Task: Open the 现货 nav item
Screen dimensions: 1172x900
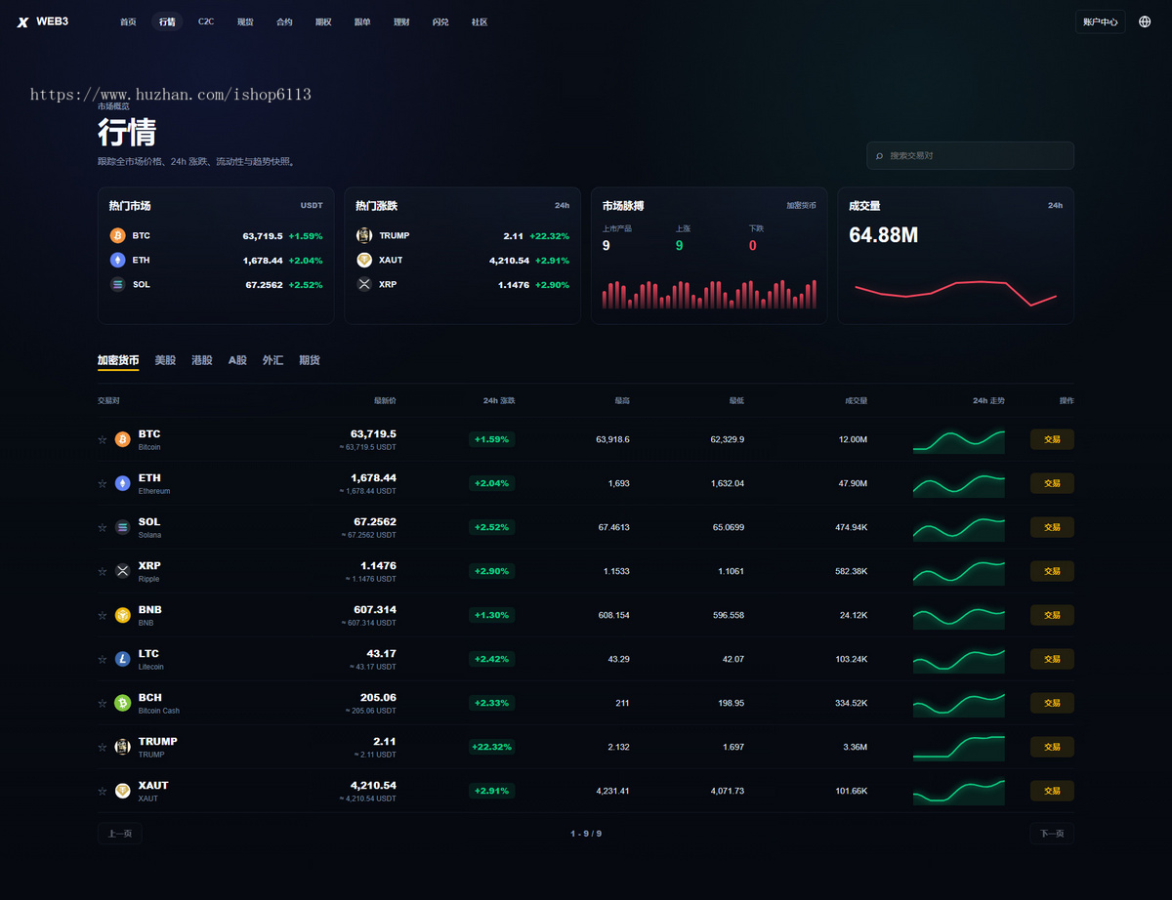Action: (x=245, y=21)
